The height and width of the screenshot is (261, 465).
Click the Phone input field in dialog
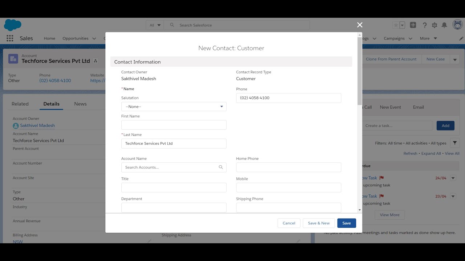pos(288,98)
